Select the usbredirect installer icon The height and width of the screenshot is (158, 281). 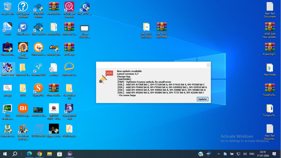tap(7, 131)
